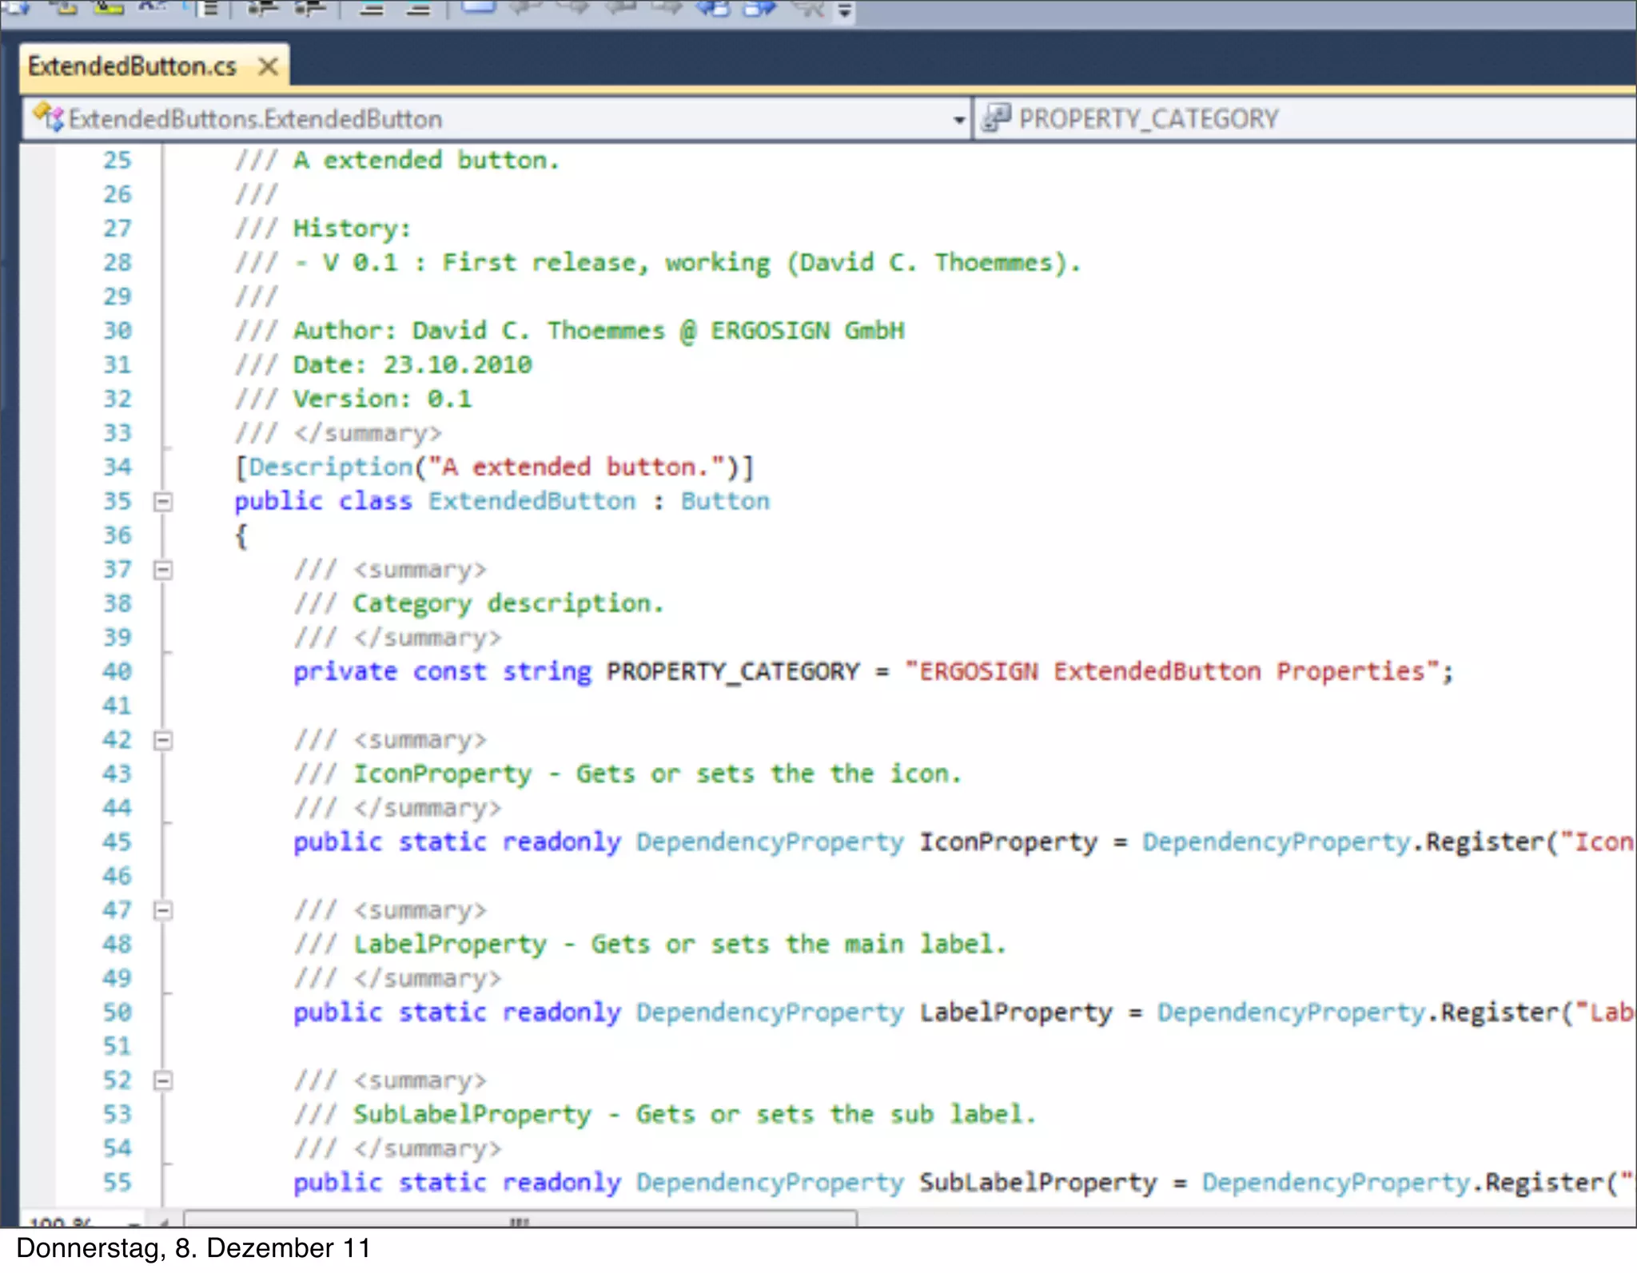This screenshot has height=1273, width=1637.
Task: Collapse the SubLabelProperty summary at line 52
Action: pos(163,1080)
